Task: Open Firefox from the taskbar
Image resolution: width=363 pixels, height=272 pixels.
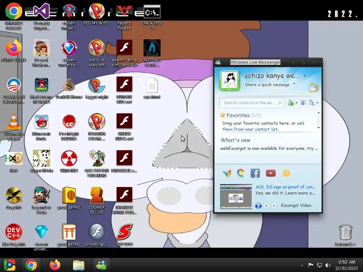Action: coord(55,265)
